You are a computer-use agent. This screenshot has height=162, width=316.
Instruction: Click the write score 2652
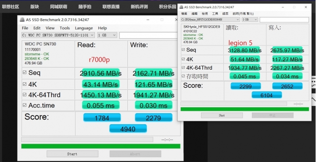(x=287, y=86)
